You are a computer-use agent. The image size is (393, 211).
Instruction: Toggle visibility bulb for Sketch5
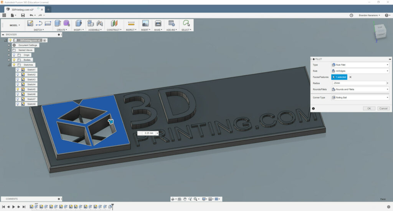click(x=18, y=89)
